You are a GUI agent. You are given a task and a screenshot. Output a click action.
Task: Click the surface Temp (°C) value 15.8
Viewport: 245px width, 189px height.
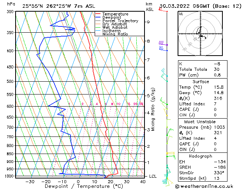(219, 87)
